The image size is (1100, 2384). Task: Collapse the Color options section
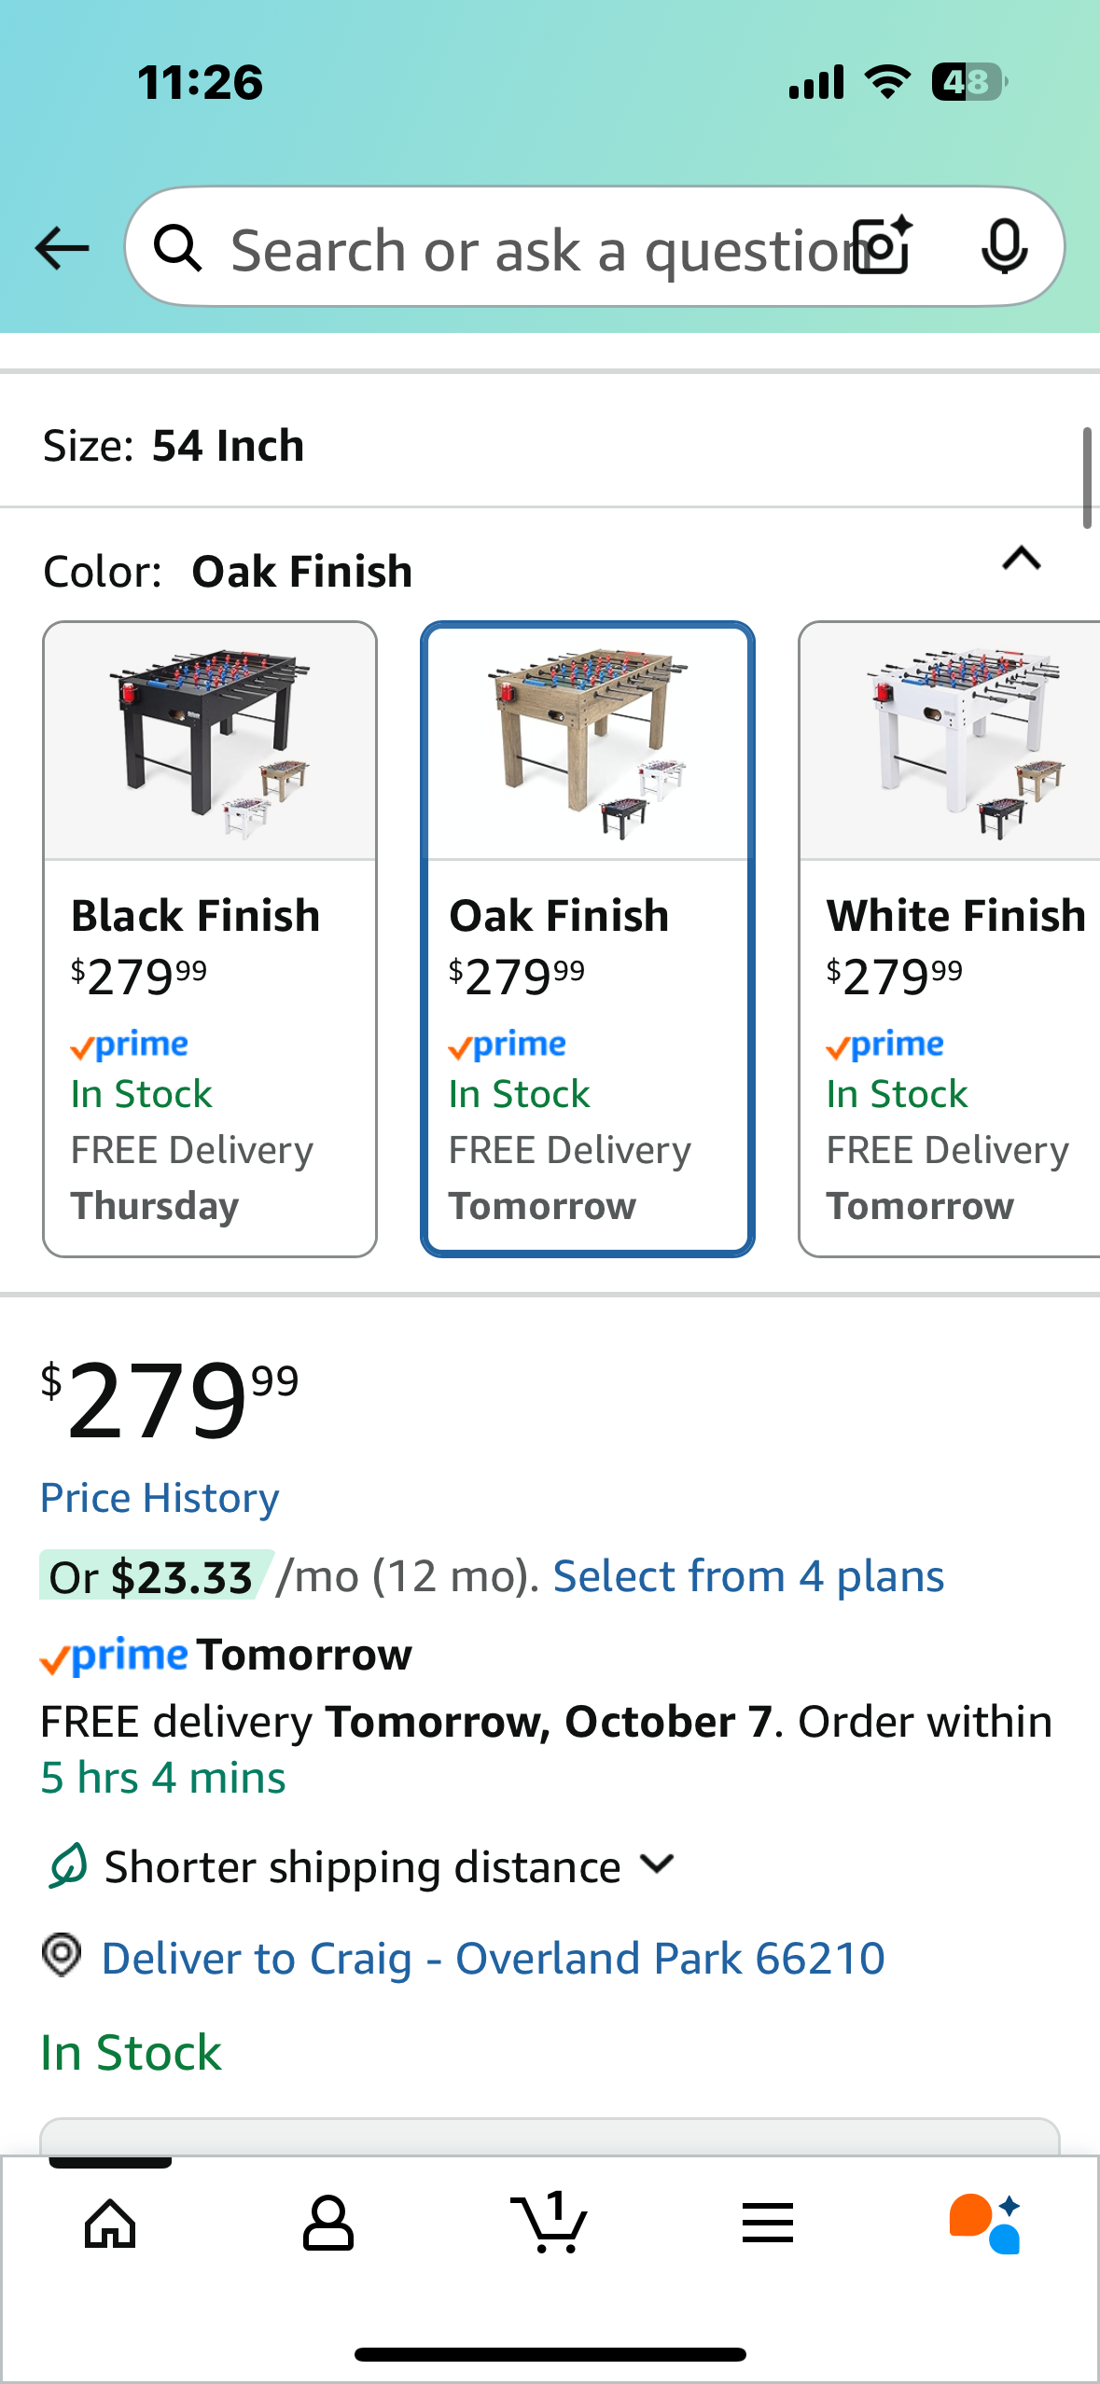point(1021,559)
